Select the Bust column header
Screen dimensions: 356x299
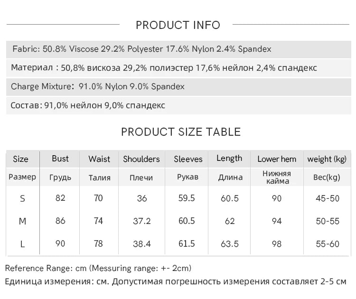coord(60,159)
